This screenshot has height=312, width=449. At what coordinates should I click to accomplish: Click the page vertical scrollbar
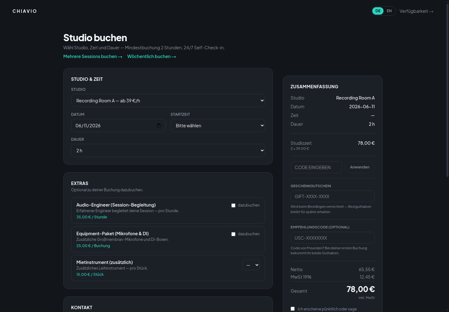click(x=447, y=90)
